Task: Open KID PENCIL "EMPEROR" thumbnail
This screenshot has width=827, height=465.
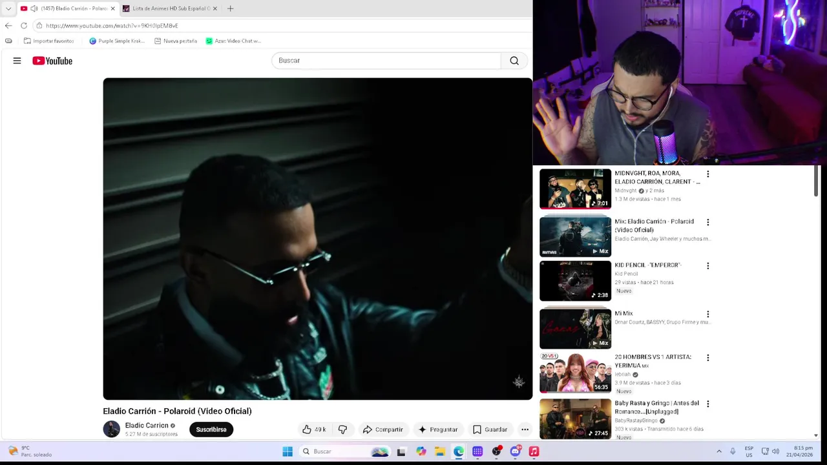Action: click(575, 281)
